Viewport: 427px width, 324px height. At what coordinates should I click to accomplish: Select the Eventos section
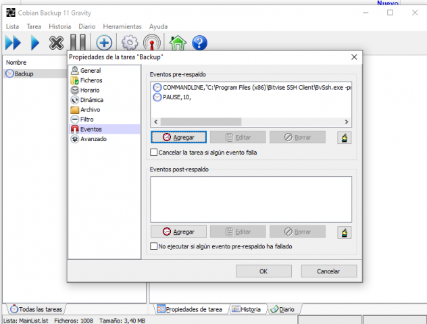point(105,129)
